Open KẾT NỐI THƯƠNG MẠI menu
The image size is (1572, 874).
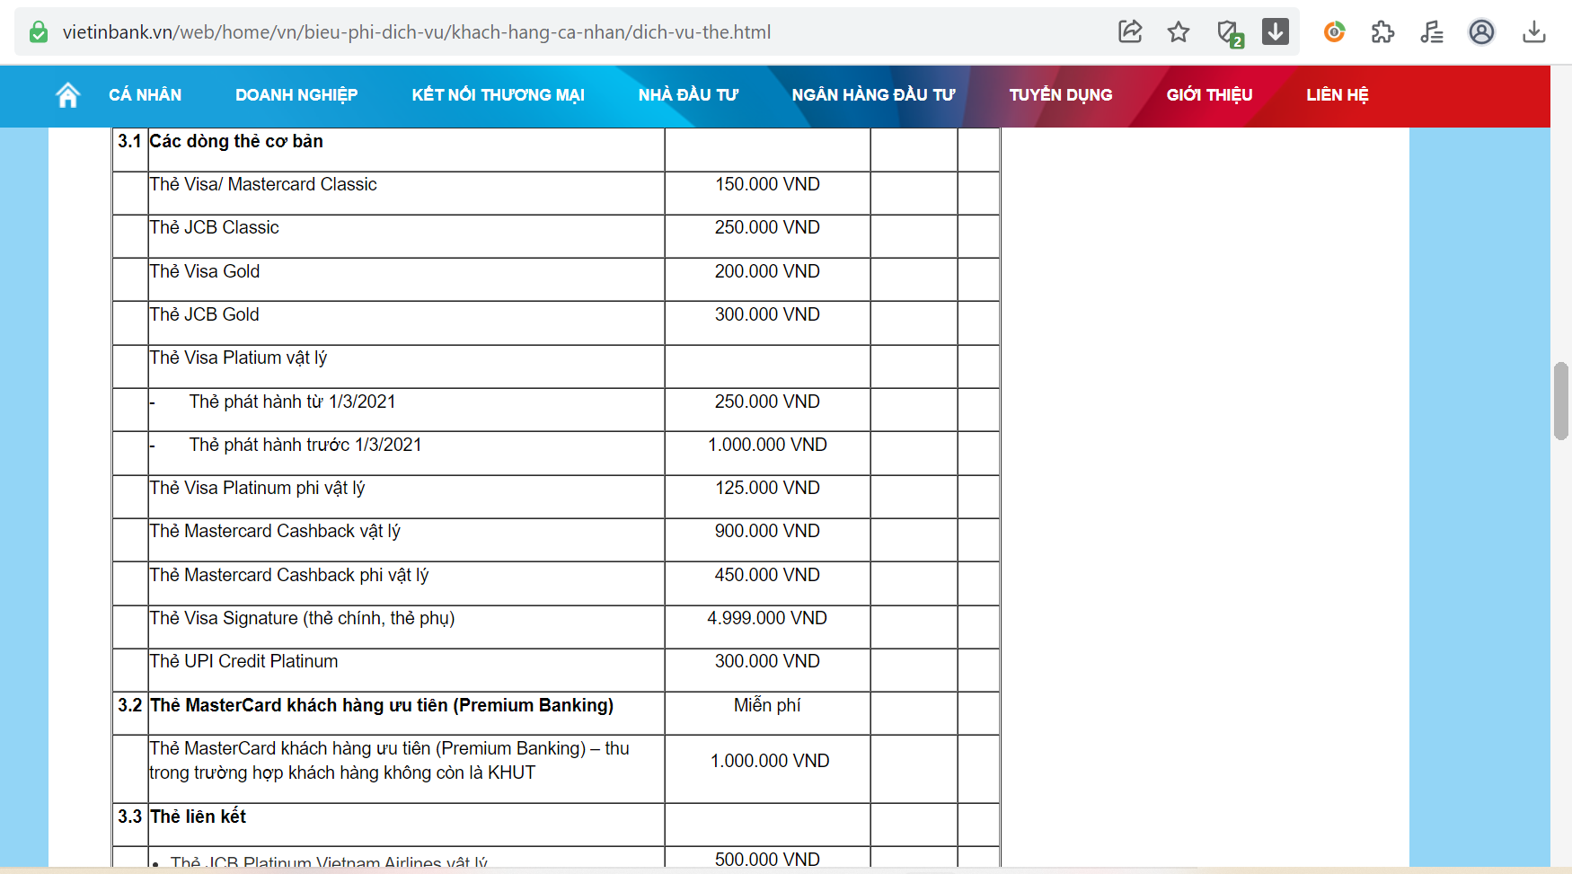[498, 95]
